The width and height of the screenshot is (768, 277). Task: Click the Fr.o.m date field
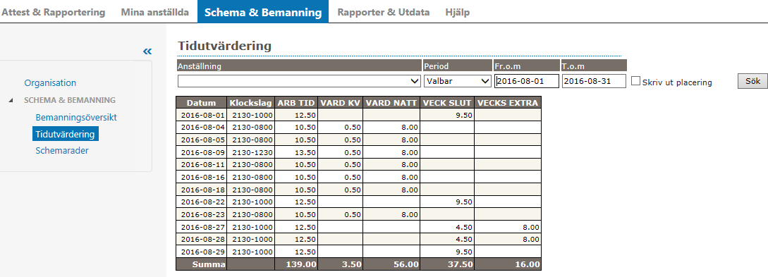click(x=527, y=81)
